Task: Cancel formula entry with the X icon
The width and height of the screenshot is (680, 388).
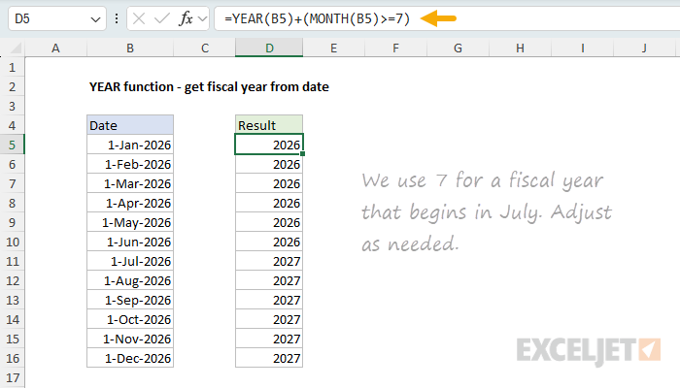Action: [139, 18]
